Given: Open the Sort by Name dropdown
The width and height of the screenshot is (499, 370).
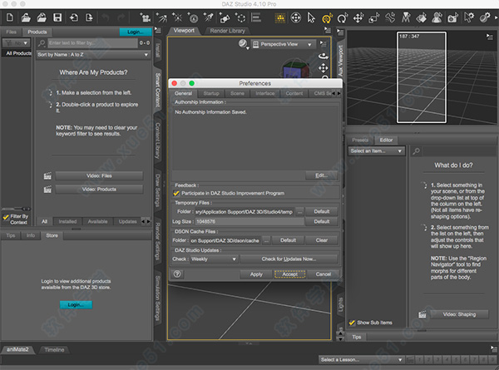Looking at the screenshot, I should [93, 55].
